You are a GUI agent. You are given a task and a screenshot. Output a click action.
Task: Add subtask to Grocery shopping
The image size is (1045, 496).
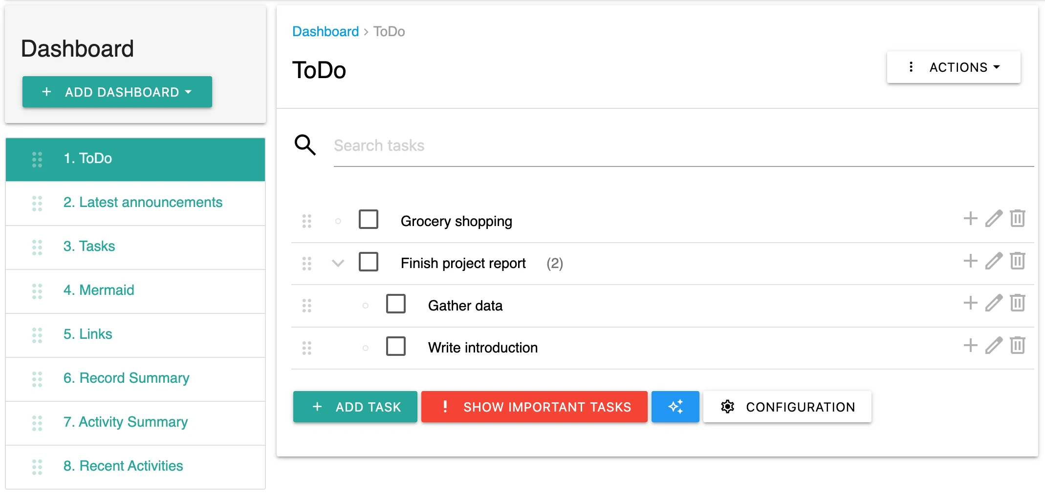(970, 218)
